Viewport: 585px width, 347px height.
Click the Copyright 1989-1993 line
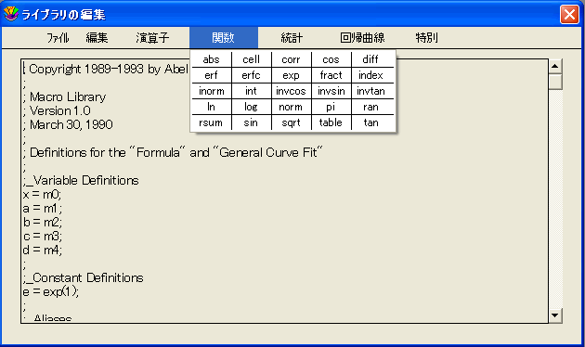pyautogui.click(x=106, y=69)
